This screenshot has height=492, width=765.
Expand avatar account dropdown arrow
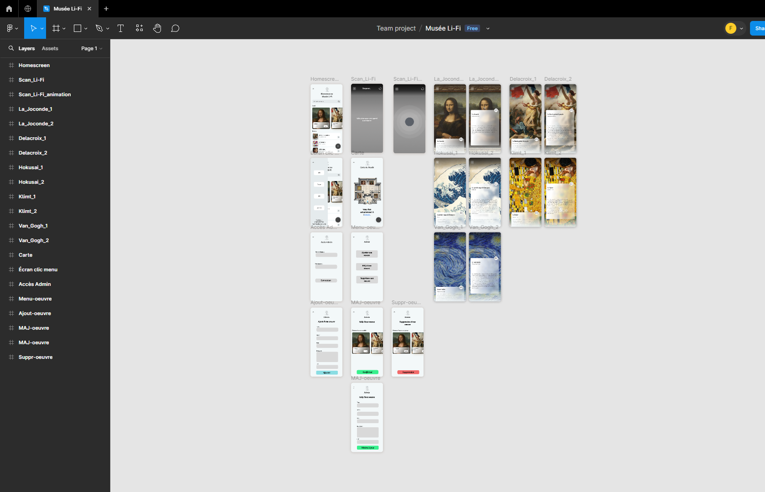741,28
